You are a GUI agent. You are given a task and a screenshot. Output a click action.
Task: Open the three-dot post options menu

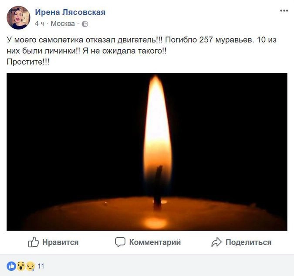(x=284, y=11)
